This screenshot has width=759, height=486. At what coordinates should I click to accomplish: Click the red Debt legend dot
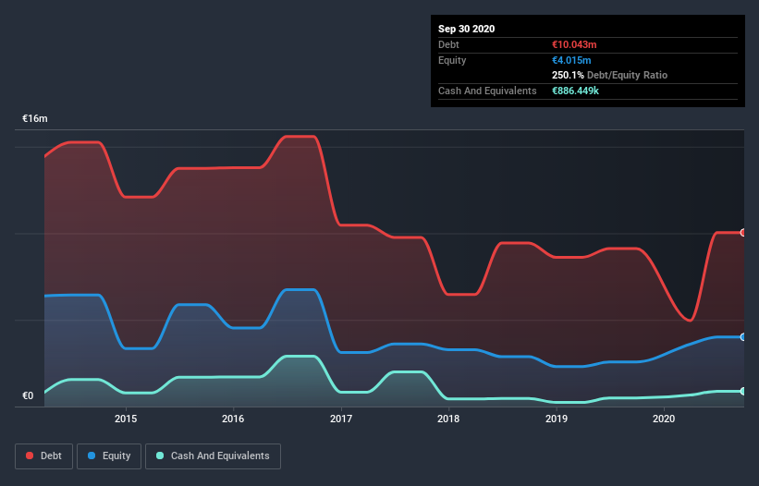[30, 456]
